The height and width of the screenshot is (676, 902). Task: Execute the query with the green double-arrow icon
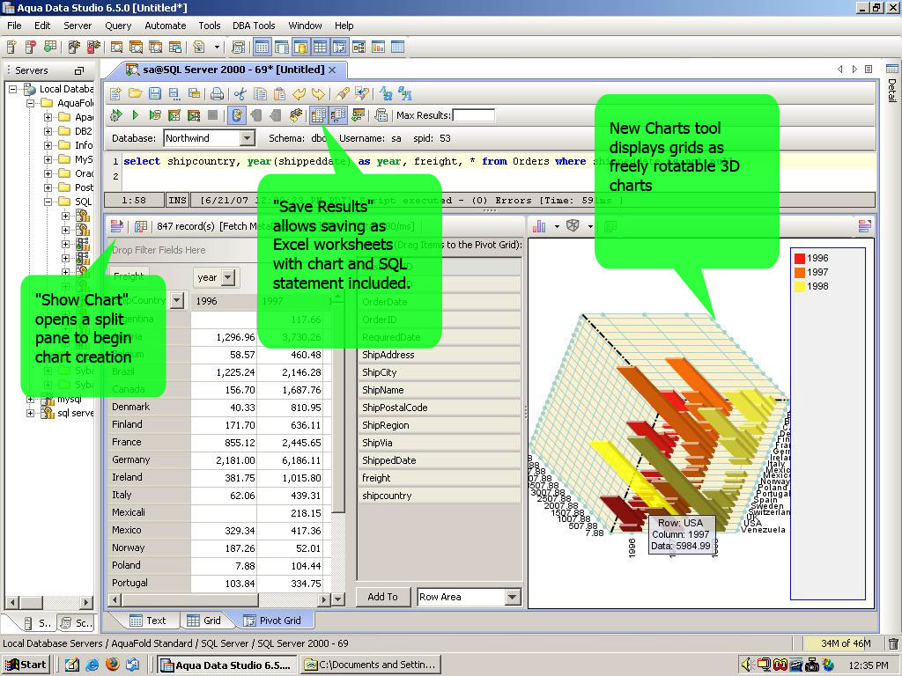115,115
